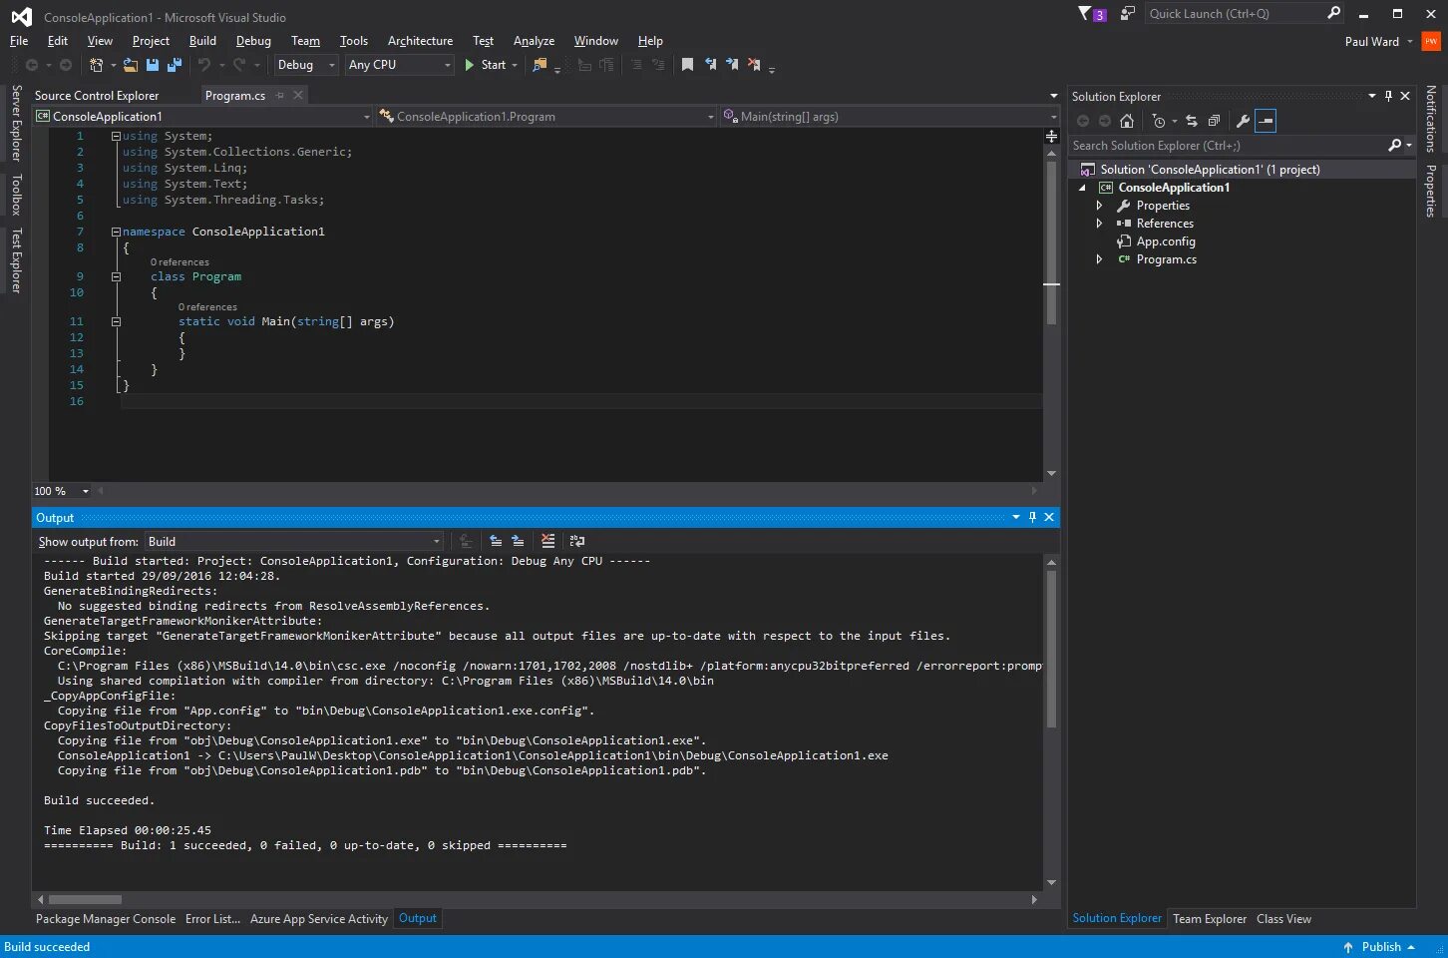Open the Analyze menu

[534, 41]
